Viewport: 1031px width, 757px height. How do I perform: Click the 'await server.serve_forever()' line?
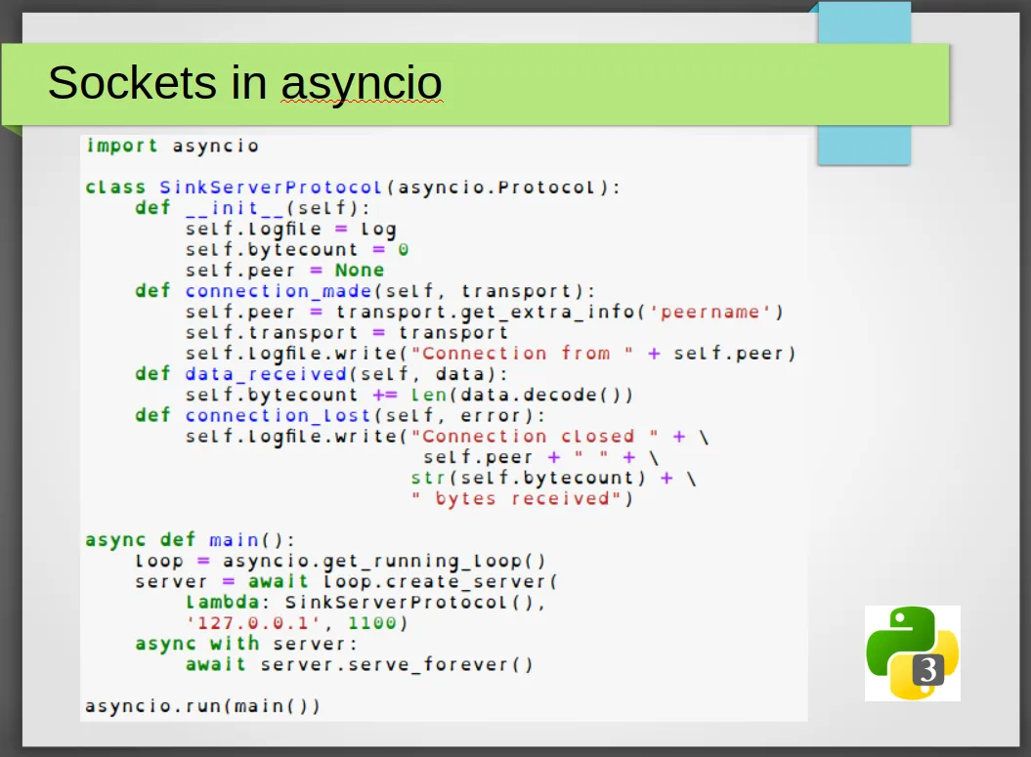click(359, 664)
